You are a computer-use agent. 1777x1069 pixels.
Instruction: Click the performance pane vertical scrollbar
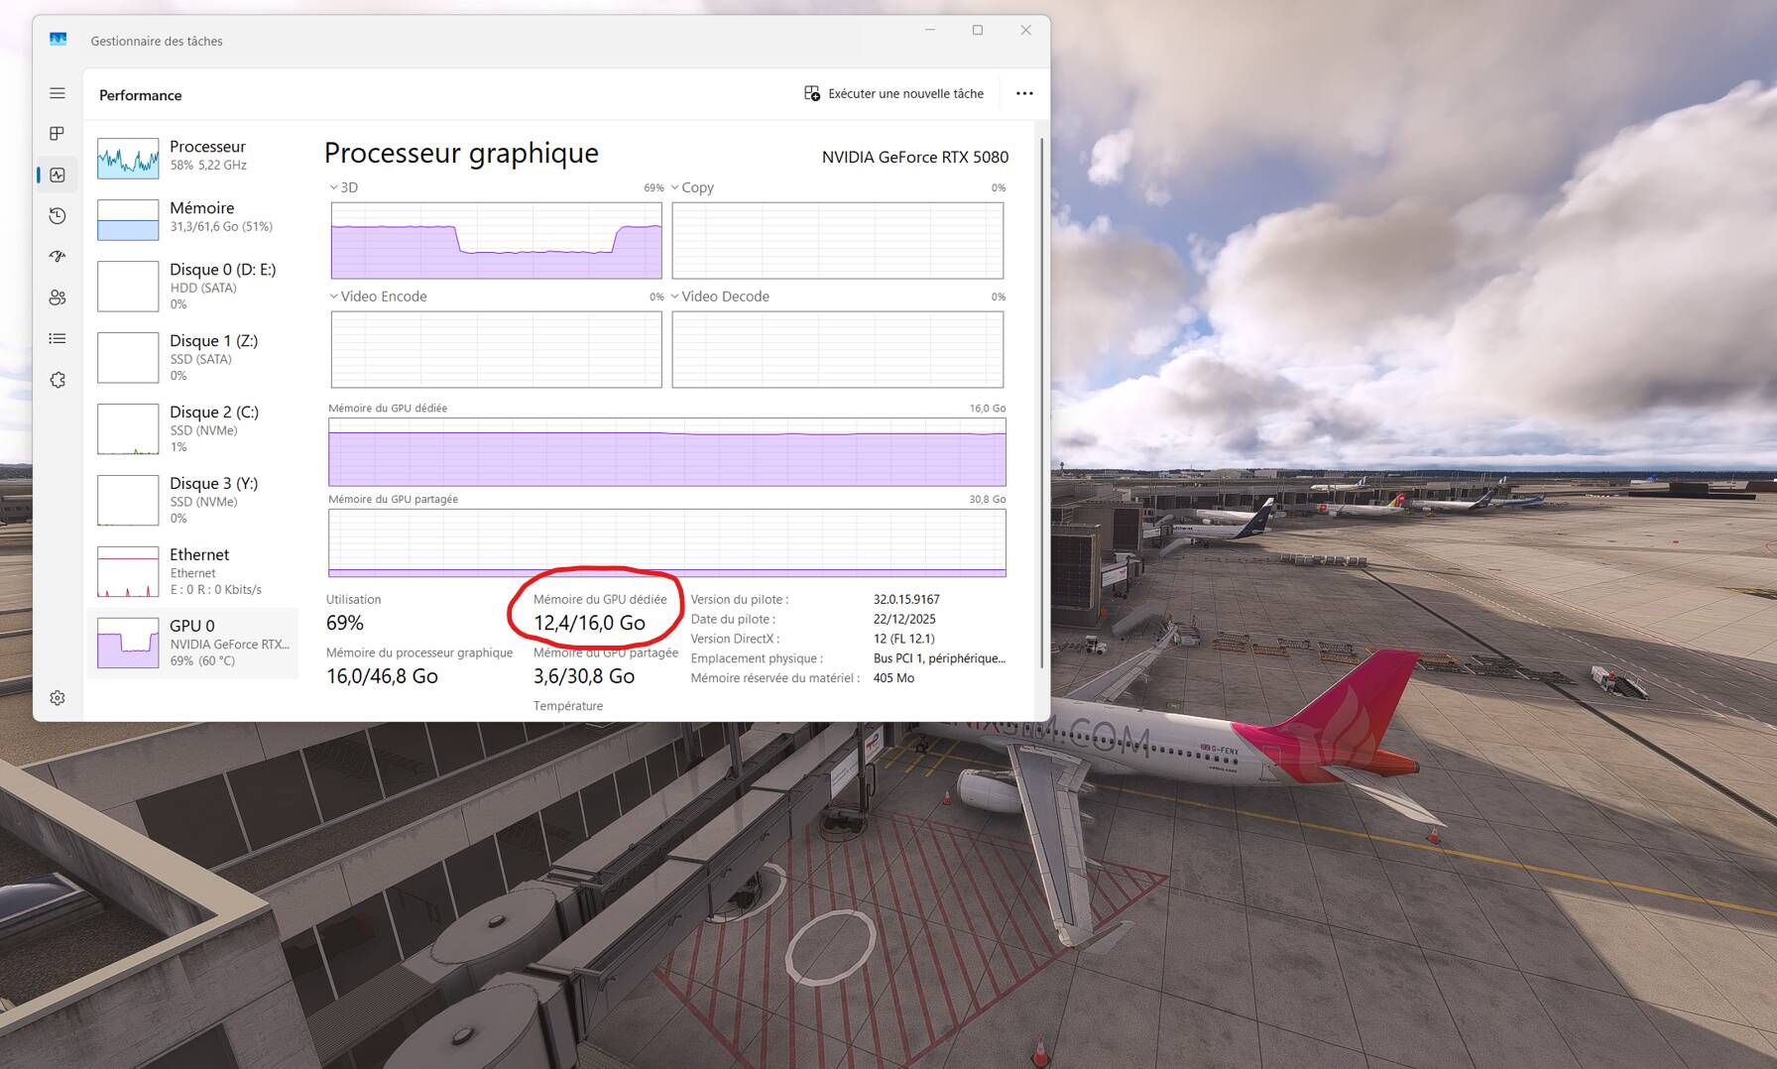coord(1041,403)
